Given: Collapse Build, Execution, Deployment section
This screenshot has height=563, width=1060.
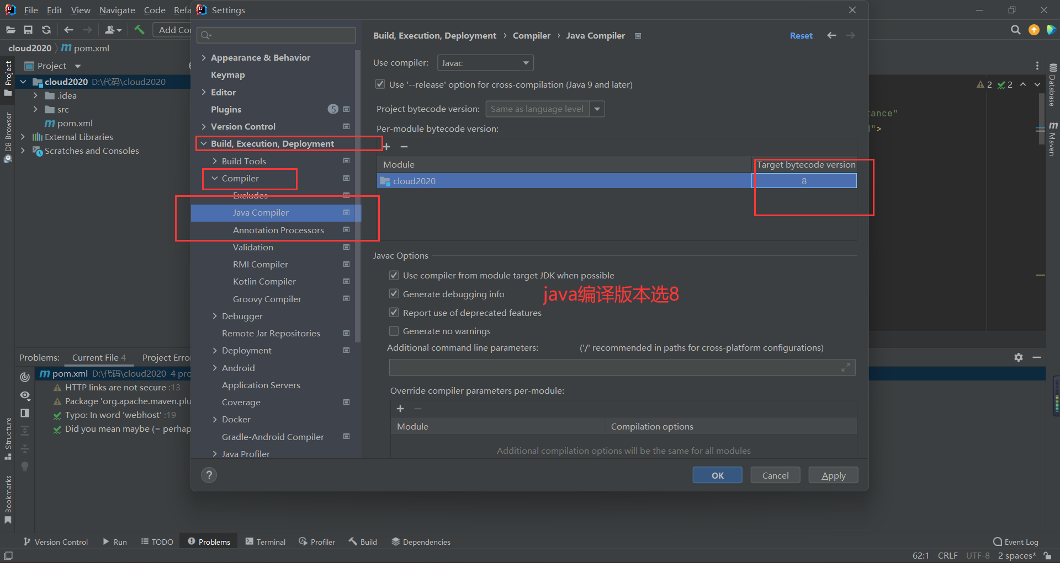Looking at the screenshot, I should coord(204,143).
